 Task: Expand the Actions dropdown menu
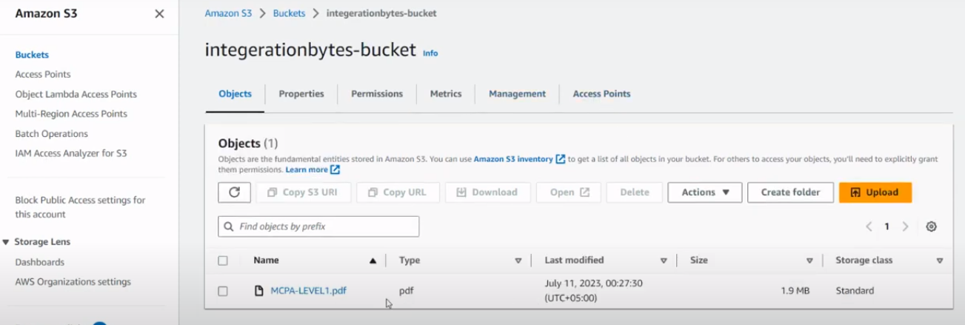[x=705, y=192]
